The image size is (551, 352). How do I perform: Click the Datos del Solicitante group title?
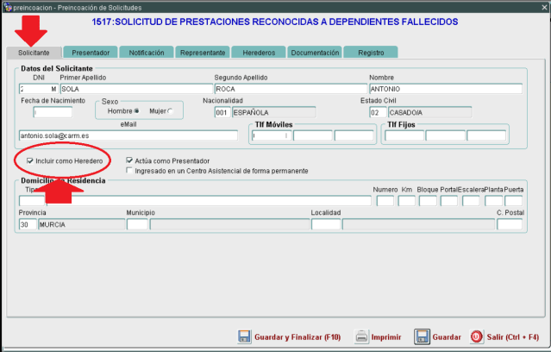pyautogui.click(x=57, y=68)
